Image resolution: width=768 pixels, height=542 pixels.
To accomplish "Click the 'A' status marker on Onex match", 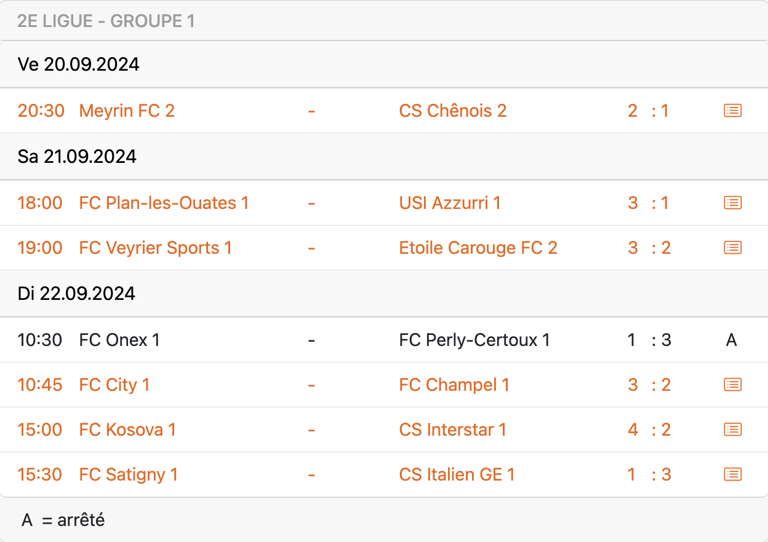I will coord(731,340).
